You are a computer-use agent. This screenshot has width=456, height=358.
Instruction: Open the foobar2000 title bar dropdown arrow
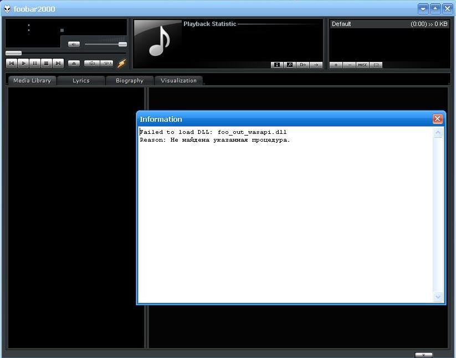[x=423, y=9]
